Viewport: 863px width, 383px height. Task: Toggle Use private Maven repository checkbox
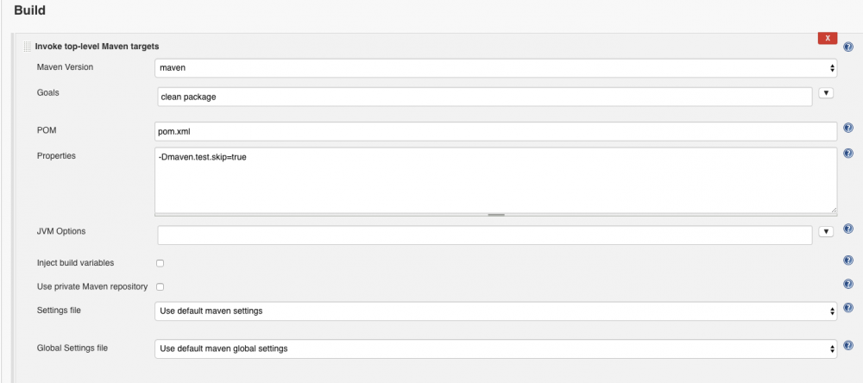tap(160, 286)
